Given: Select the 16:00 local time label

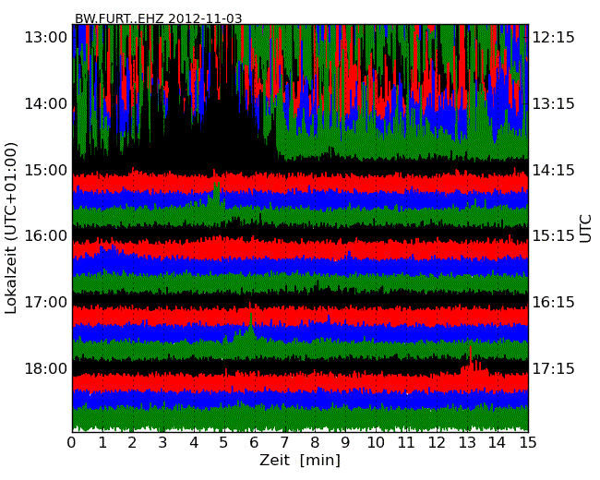Looking at the screenshot, I should tap(46, 235).
